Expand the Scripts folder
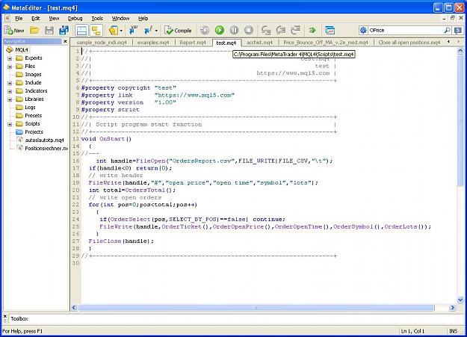The width and height of the screenshot is (467, 337). click(10, 124)
